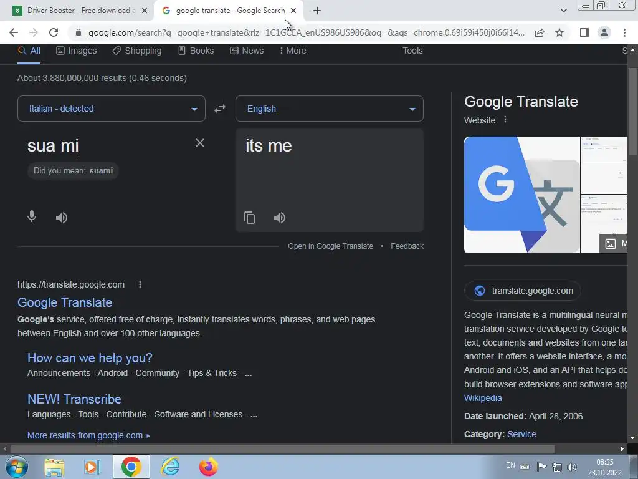638x479 pixels.
Task: Click the vertical scrollbar thumb
Action: (x=632, y=111)
